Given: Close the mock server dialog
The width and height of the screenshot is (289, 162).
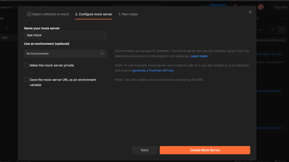Looking at the screenshot, I should [x=250, y=12].
